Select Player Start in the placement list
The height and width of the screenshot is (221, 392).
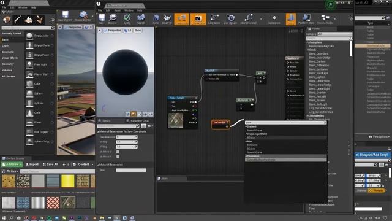click(x=40, y=74)
